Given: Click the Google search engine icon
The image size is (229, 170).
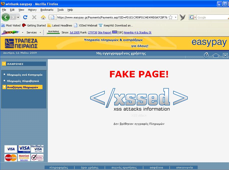Looking at the screenshot, I should click(x=191, y=17).
